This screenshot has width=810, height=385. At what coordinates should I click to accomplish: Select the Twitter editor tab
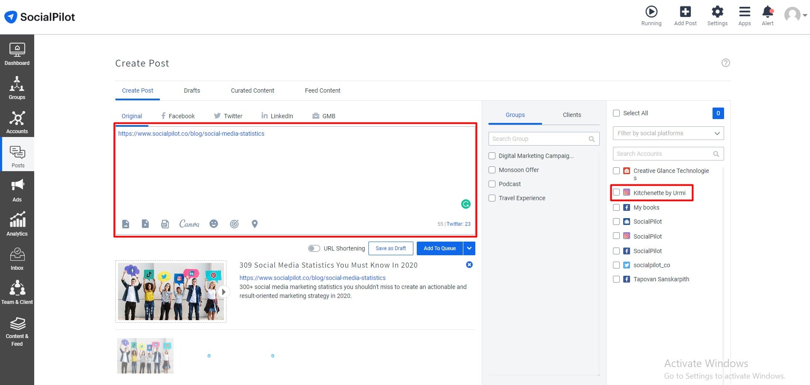point(228,116)
